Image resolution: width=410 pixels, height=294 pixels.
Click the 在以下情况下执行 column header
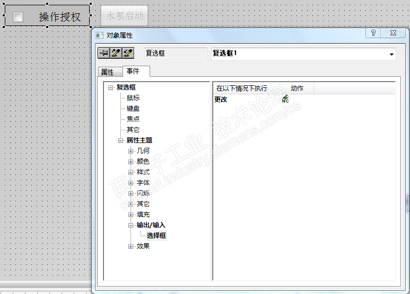pyautogui.click(x=242, y=88)
